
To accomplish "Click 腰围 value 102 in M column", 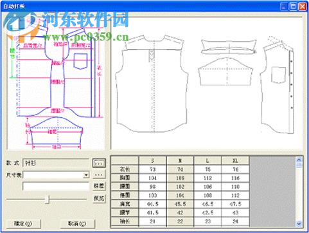I will point(180,187).
